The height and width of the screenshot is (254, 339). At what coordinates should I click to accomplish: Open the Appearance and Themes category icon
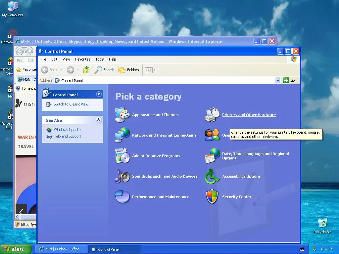click(x=122, y=115)
